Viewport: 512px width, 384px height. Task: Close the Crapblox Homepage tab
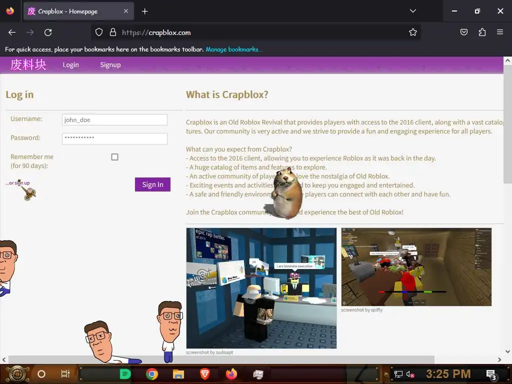pyautogui.click(x=126, y=11)
